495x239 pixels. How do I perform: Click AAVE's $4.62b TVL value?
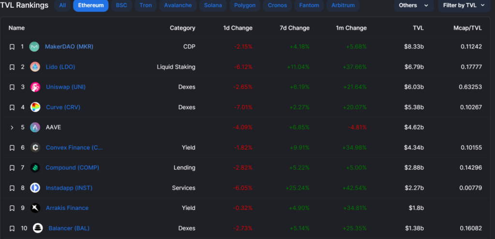tap(414, 127)
